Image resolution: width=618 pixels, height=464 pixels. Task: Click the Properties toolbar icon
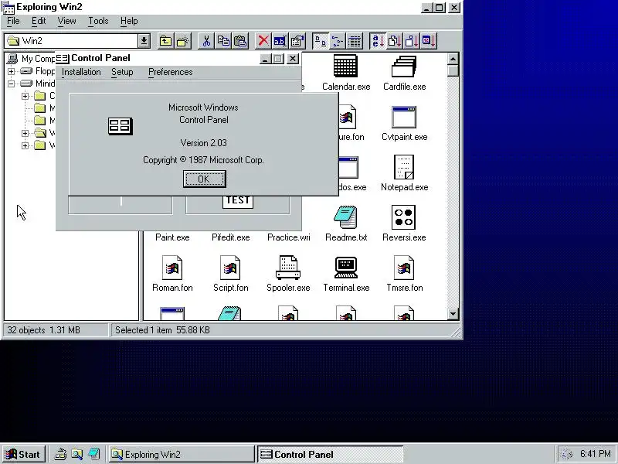[x=297, y=41]
